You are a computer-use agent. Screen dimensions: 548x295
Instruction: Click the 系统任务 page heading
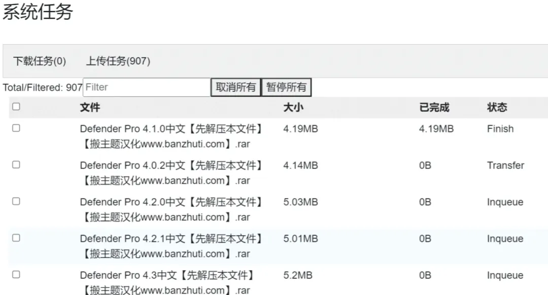point(38,12)
